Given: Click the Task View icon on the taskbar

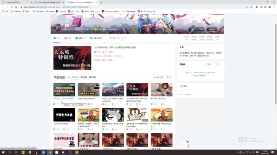Looking at the screenshot, I should coord(16,152).
